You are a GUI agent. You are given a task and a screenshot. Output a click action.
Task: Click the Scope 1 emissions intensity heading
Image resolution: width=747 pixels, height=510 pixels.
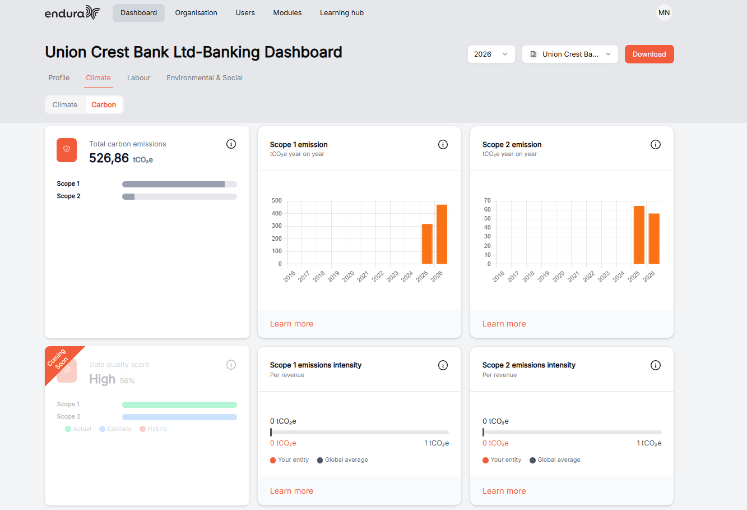point(315,365)
